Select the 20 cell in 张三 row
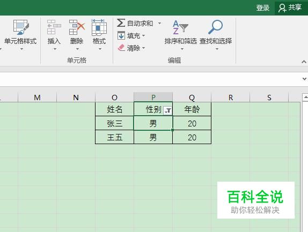Image resolution: width=308 pixels, height=232 pixels. [x=192, y=123]
